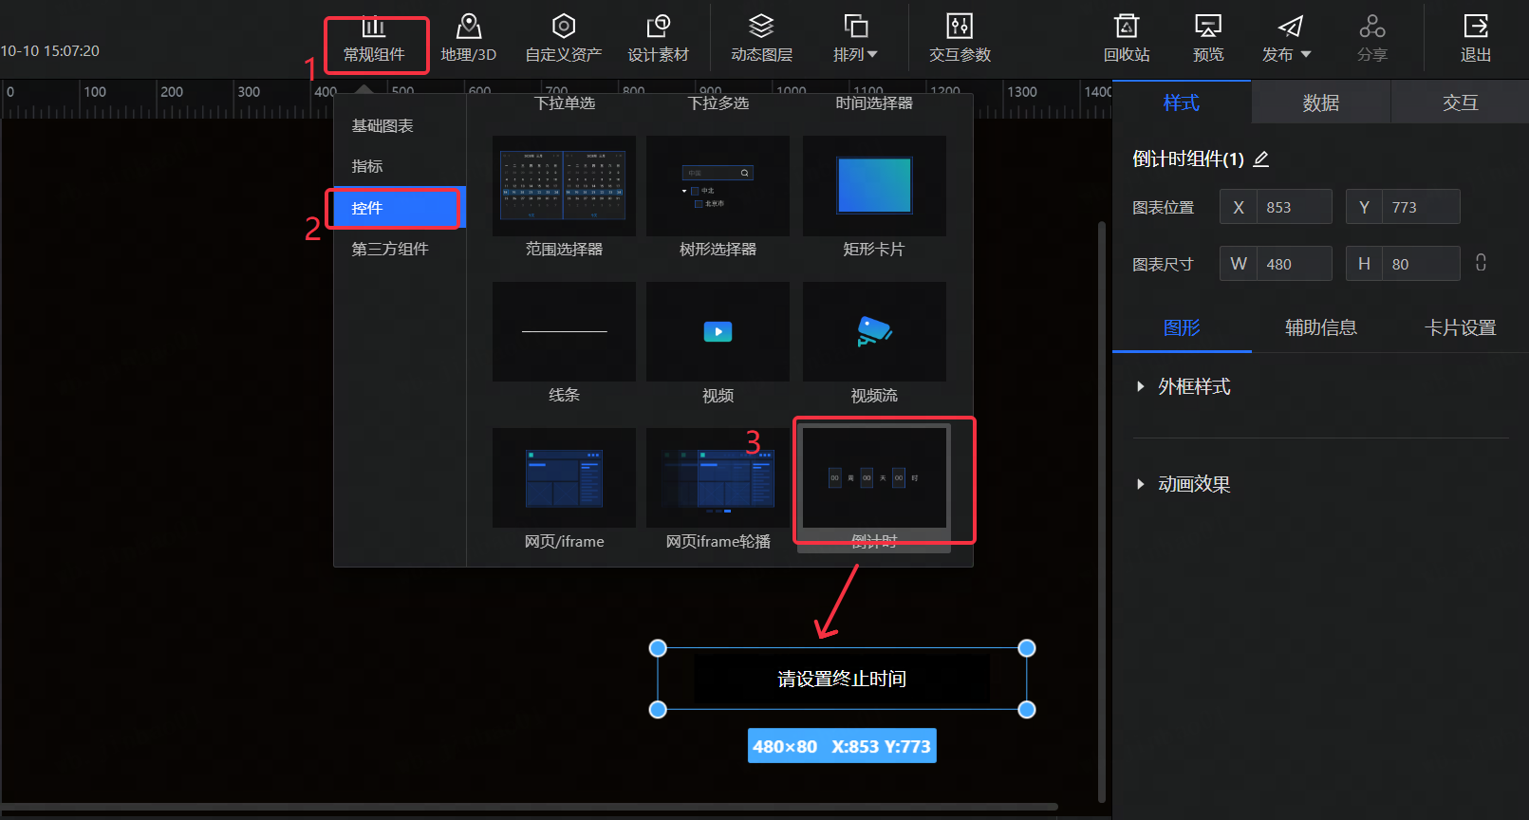Open the 常规组件 components menu
The height and width of the screenshot is (820, 1529).
point(374,40)
